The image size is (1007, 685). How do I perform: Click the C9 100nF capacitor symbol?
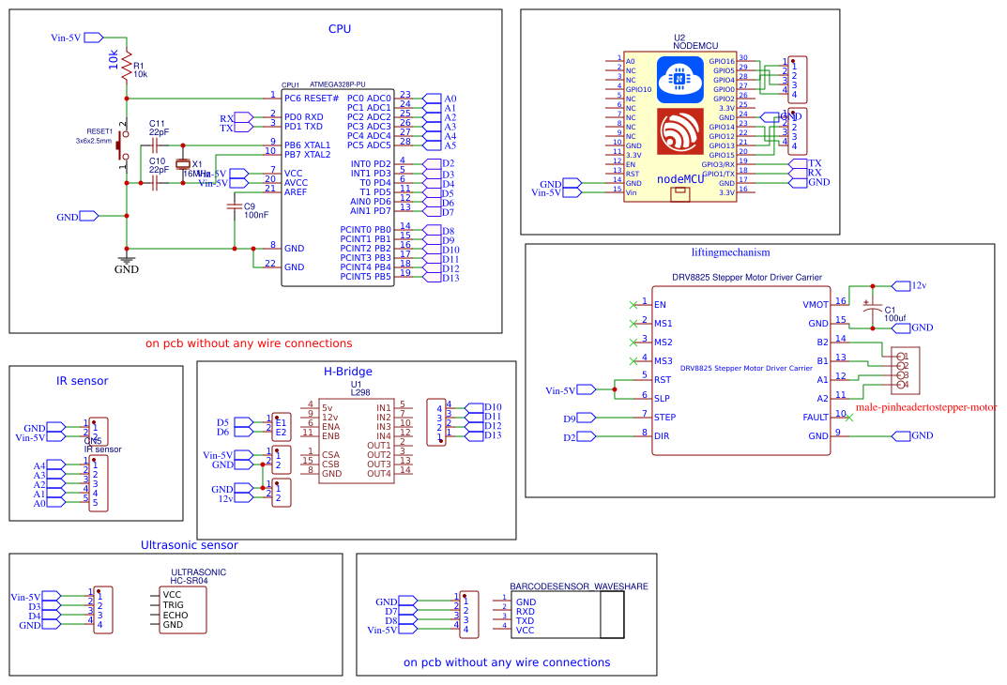[x=234, y=210]
